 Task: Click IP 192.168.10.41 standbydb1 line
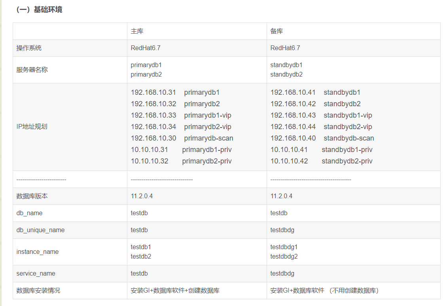(x=316, y=92)
